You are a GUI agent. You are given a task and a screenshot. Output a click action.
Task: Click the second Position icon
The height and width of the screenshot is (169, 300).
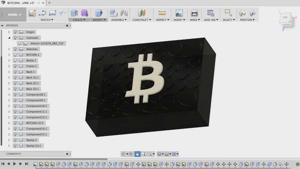252,13
